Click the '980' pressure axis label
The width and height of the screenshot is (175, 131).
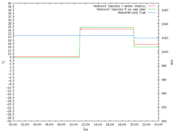[x=164, y=66]
